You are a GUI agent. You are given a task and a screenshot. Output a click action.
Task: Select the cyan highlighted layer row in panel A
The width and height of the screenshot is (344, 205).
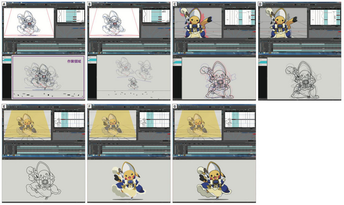(x=7, y=59)
